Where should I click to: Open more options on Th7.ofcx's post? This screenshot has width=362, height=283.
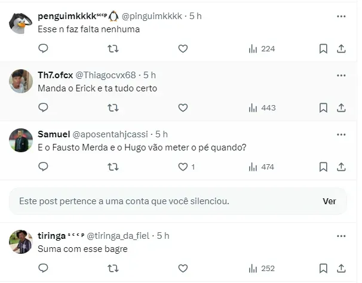pos(341,75)
